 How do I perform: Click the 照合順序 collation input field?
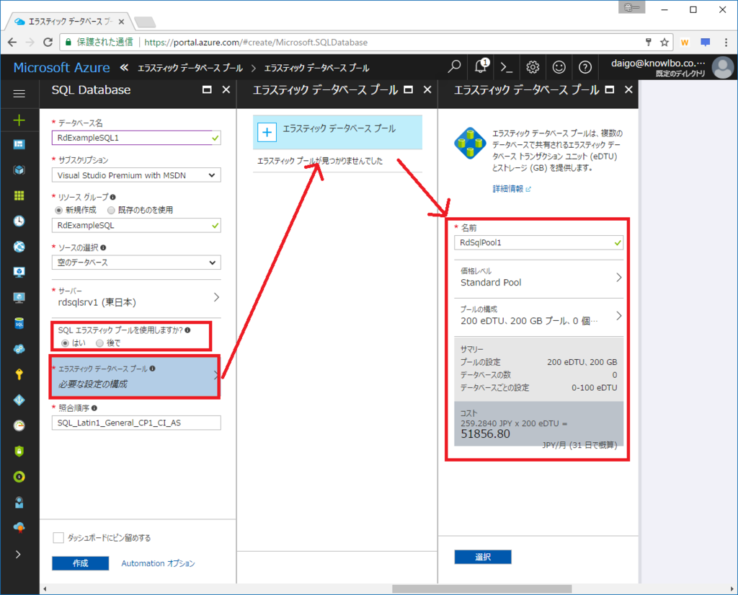click(136, 423)
